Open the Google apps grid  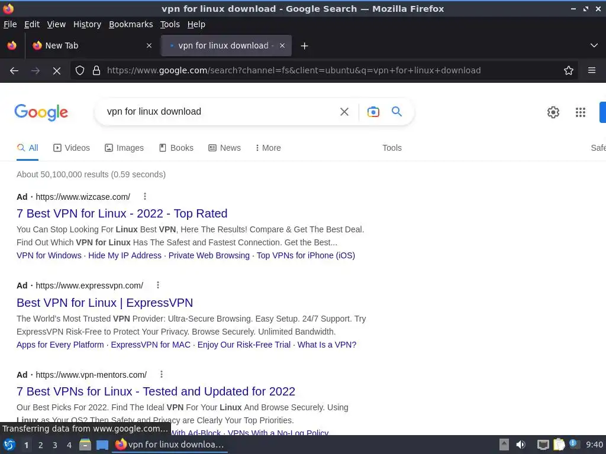pyautogui.click(x=580, y=112)
